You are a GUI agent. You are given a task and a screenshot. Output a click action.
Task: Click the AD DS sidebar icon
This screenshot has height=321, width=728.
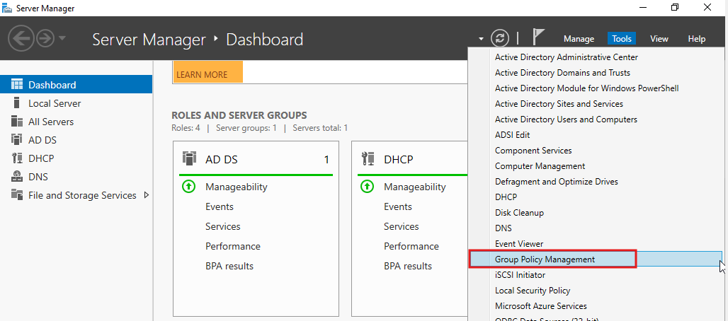click(17, 139)
